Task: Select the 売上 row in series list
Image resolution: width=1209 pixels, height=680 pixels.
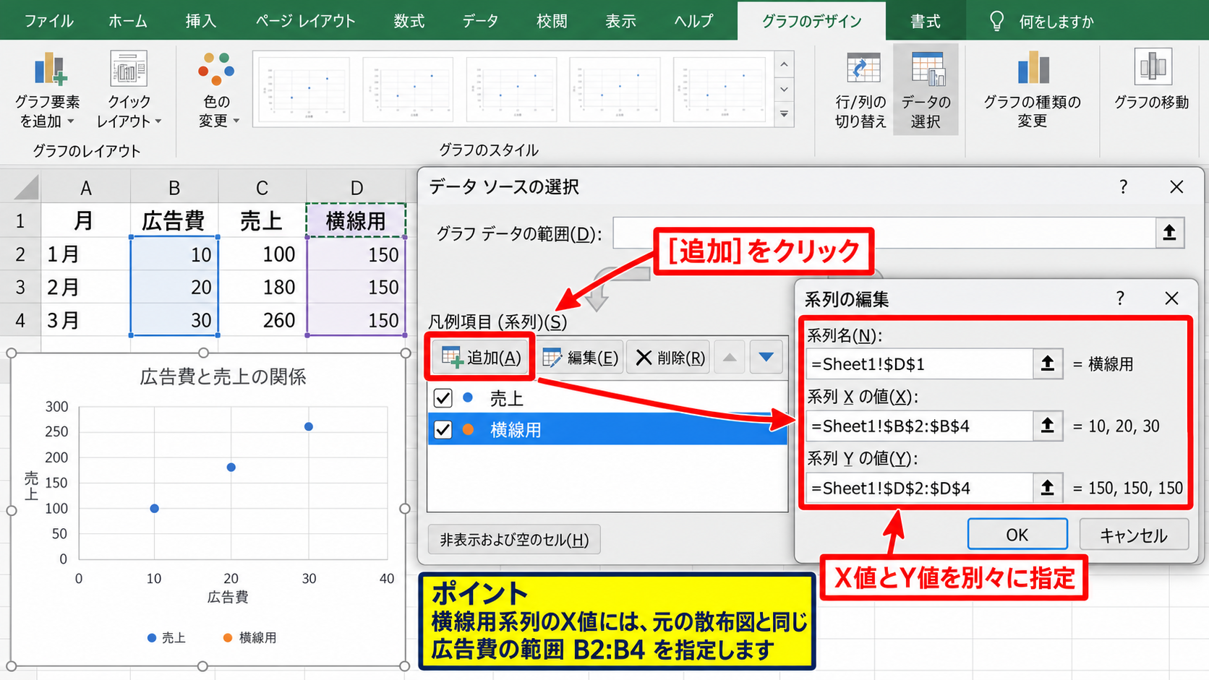Action: click(607, 398)
